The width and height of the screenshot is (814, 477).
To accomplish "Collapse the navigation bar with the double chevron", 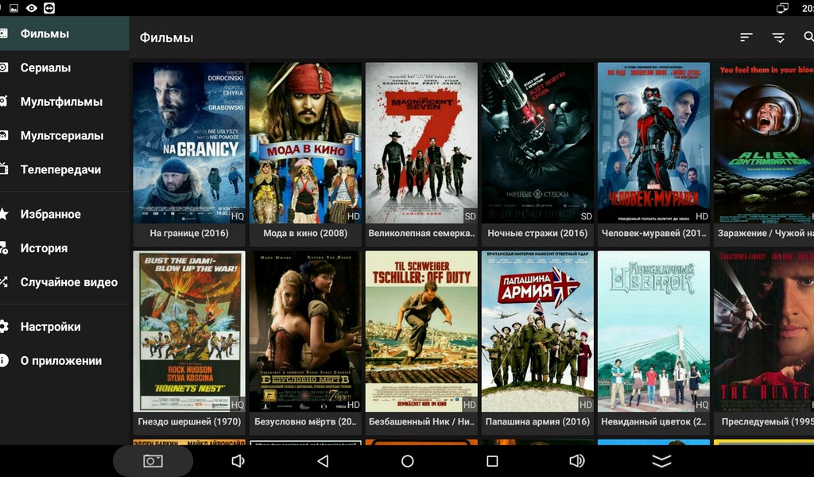I will [661, 461].
